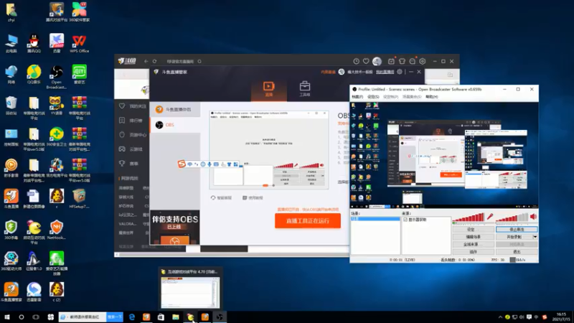This screenshot has height=323, width=574.
Task: Adjust the OBS microphone volume meter
Action: point(469,217)
